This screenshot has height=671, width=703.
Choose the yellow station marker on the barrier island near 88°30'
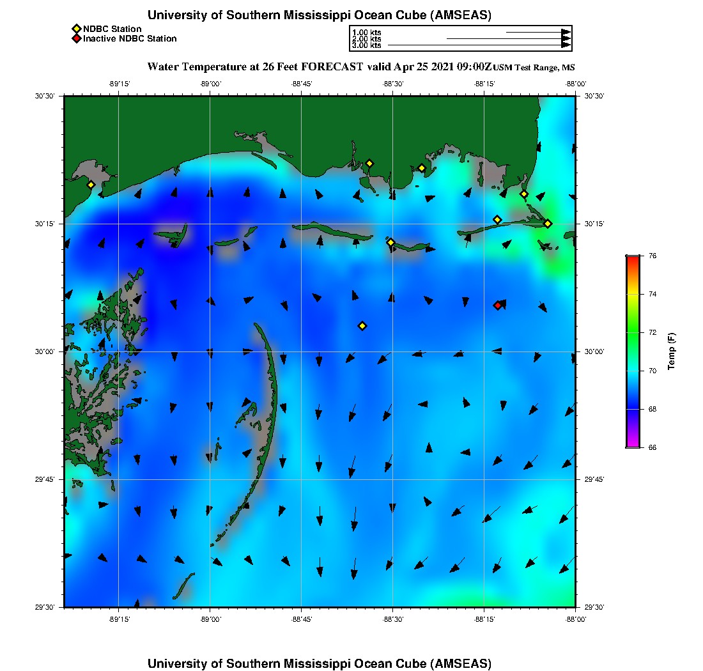pos(390,242)
